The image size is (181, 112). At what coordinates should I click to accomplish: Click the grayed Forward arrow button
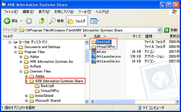tap(29, 21)
